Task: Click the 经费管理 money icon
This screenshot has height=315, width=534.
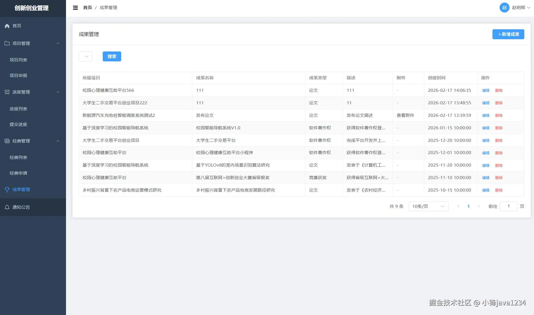Action: 7,141
